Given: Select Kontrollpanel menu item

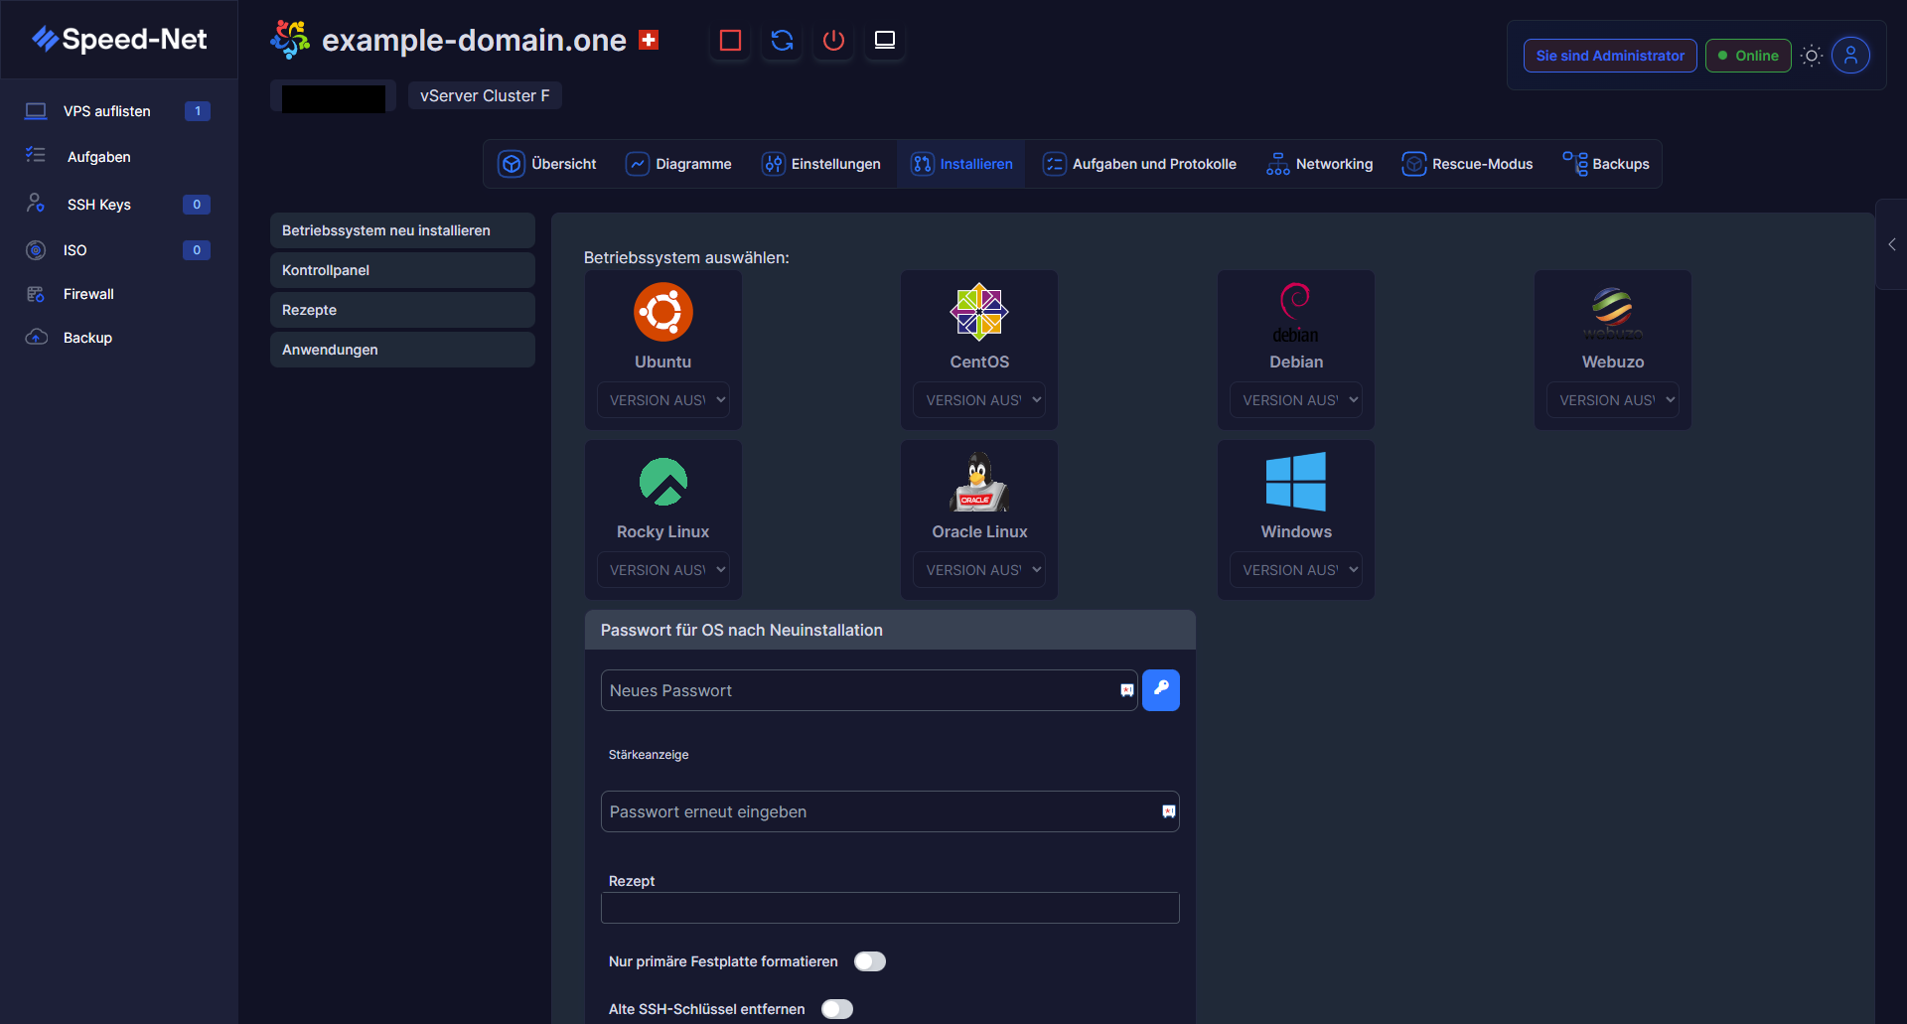Looking at the screenshot, I should point(402,270).
